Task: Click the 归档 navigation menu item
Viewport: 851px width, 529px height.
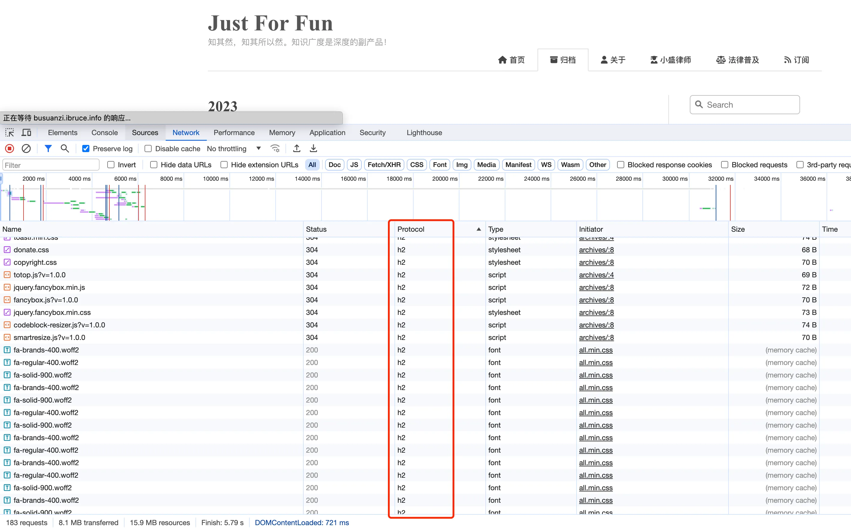Action: [x=562, y=60]
